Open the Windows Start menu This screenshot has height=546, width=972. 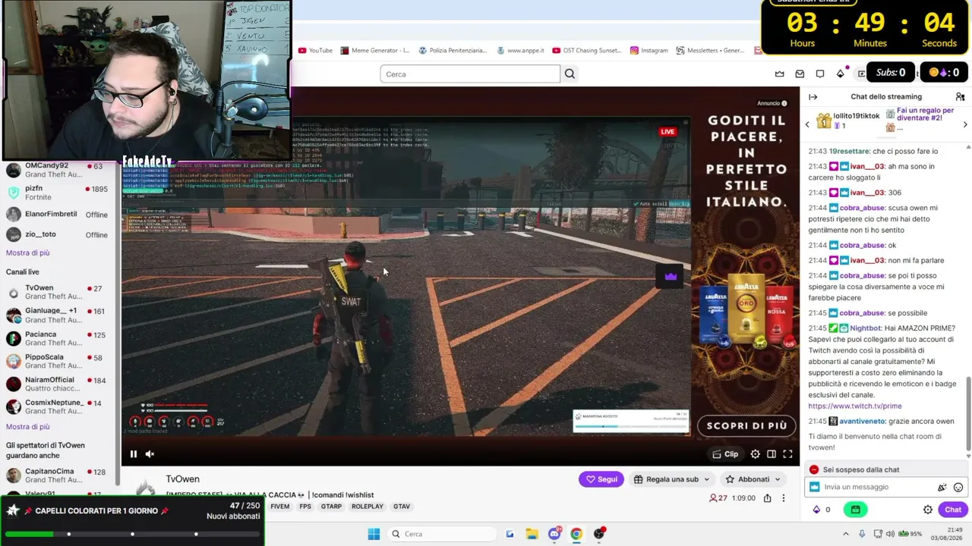(x=374, y=534)
